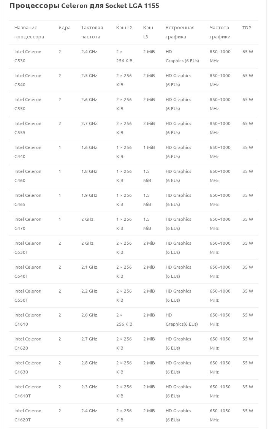Click the page heading about Celeron Socket LGA 1155
Viewport: 269px width, 429px height.
84,6
